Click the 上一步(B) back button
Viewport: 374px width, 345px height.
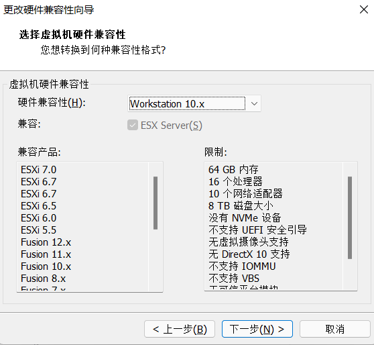[180, 329]
